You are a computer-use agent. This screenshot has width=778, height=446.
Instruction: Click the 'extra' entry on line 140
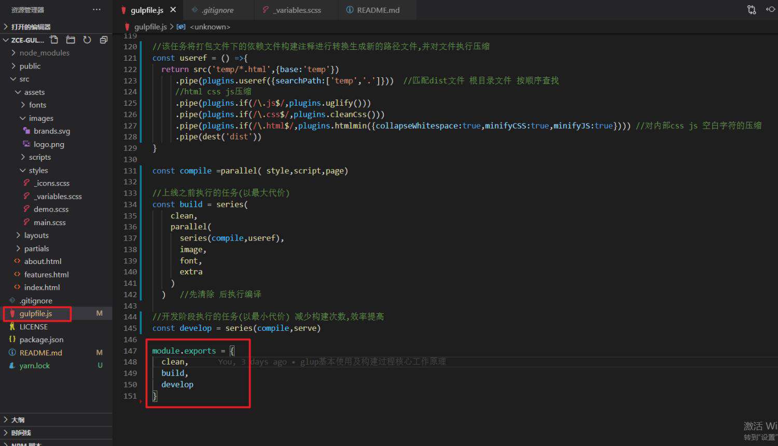coord(191,272)
